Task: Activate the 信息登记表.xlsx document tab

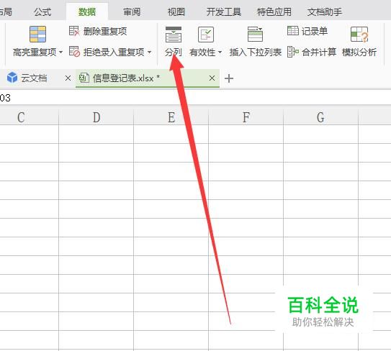Action: pyautogui.click(x=148, y=78)
